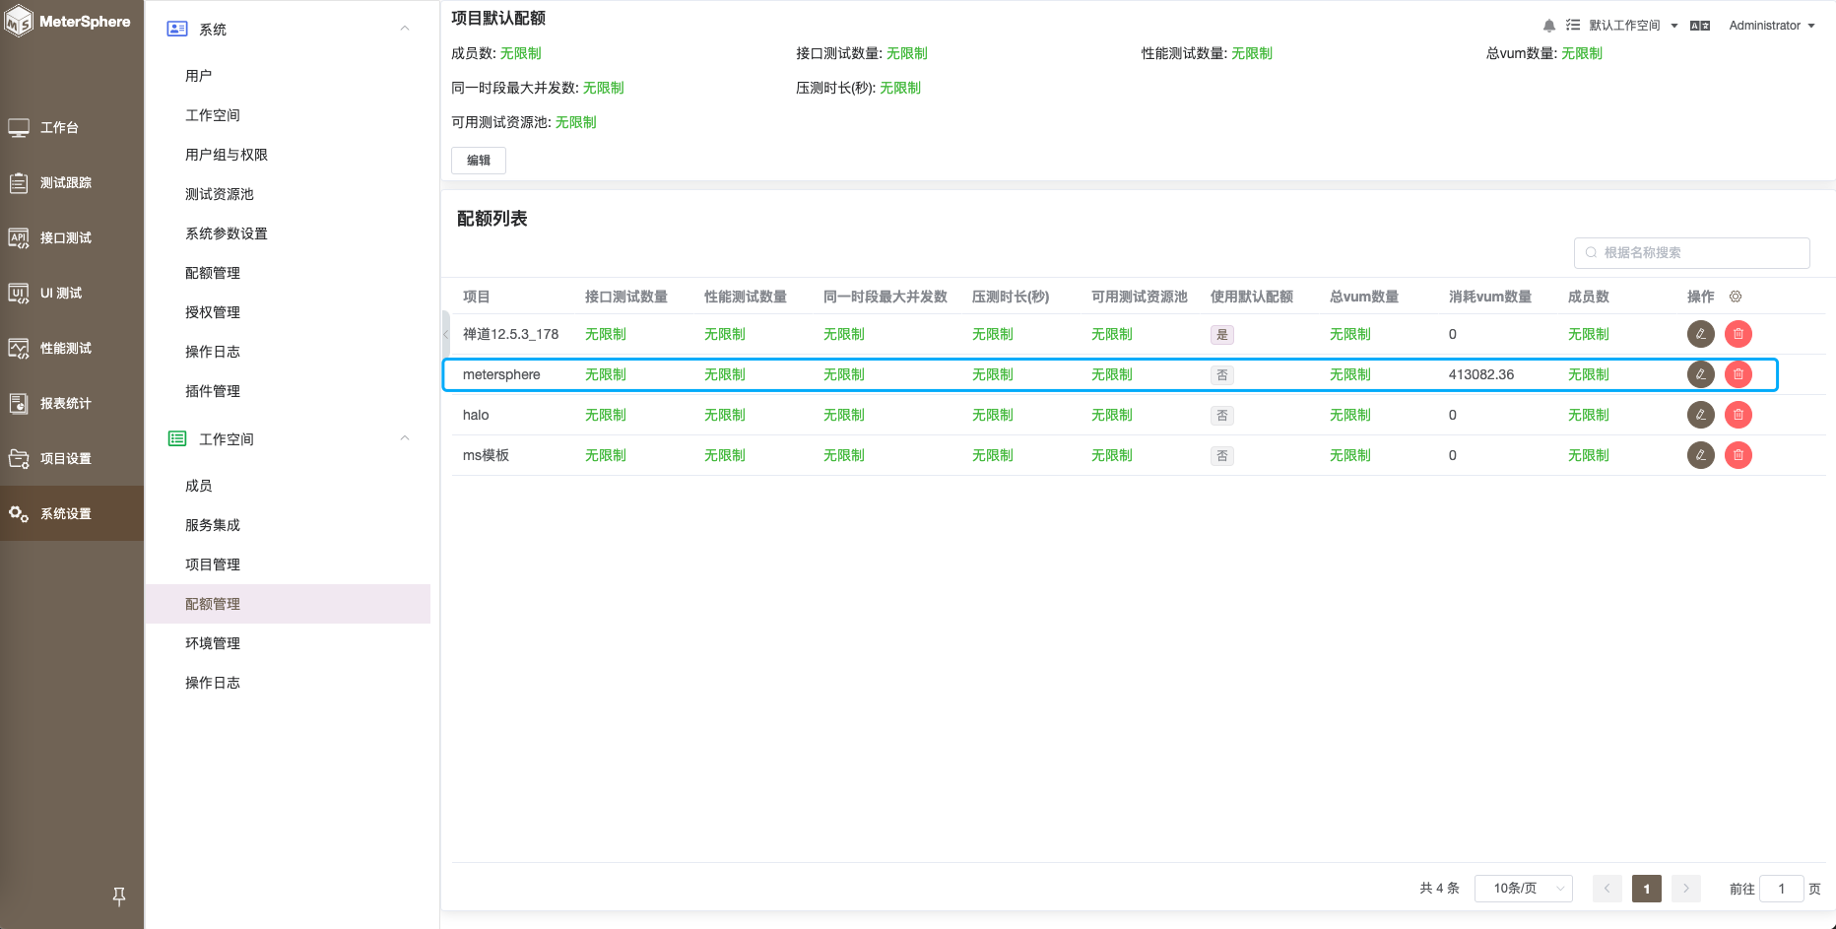Open 项目管理 menu item
The width and height of the screenshot is (1836, 929).
pyautogui.click(x=288, y=564)
